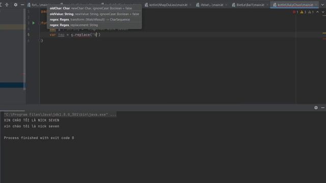
Task: Select kotlin\XuLyChuoi\main.kt tab
Action: coord(295,5)
